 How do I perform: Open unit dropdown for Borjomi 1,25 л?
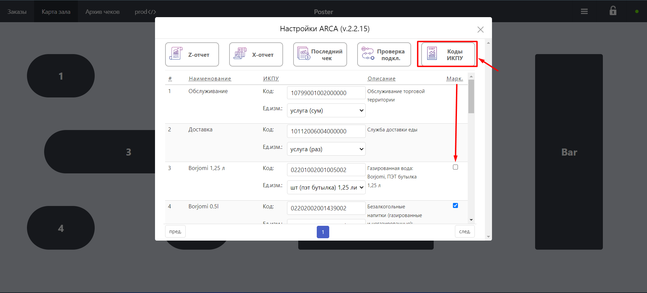326,187
